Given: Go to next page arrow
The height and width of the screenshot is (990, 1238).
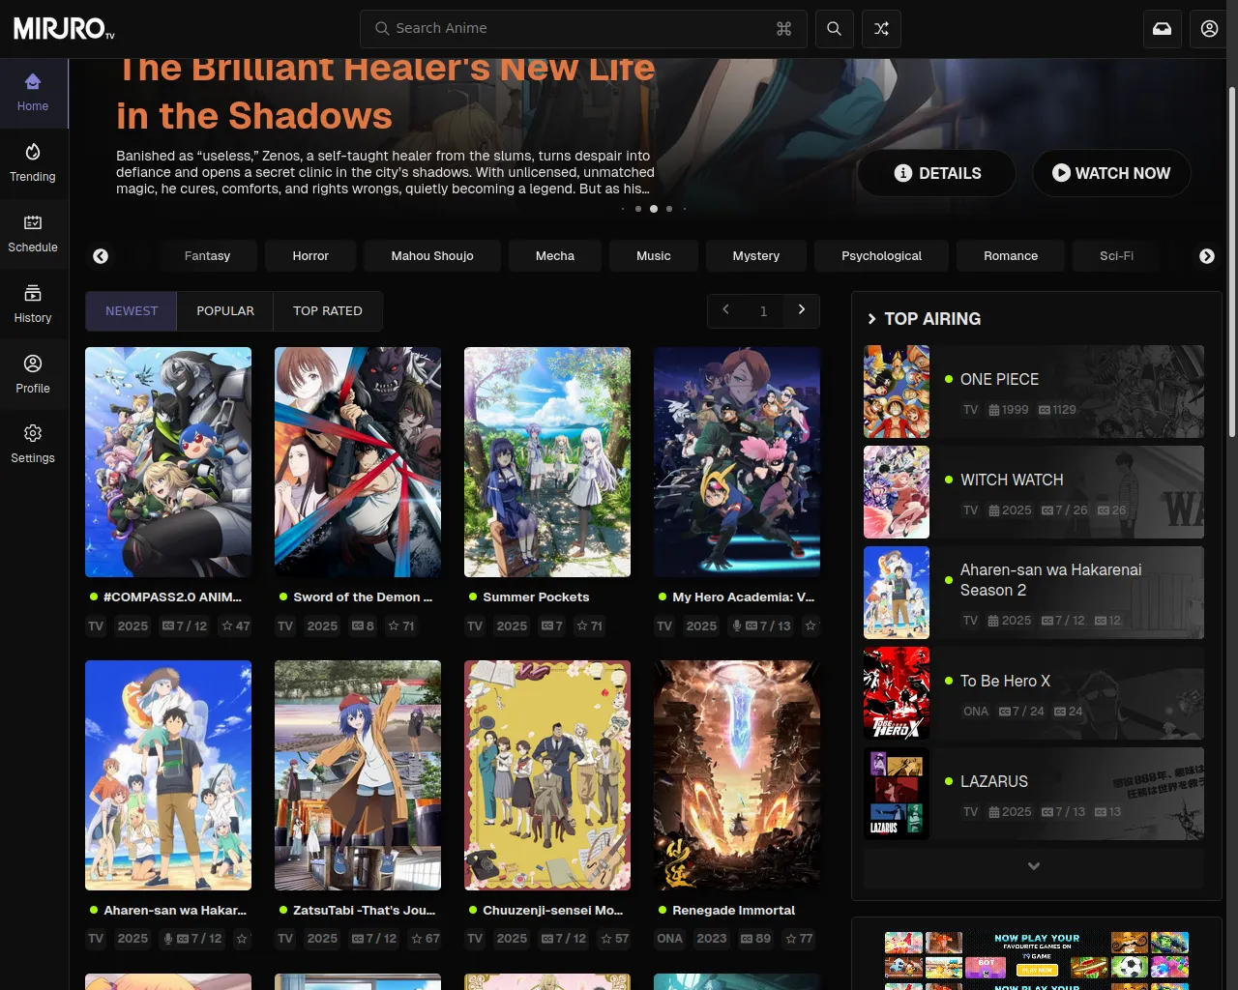Looking at the screenshot, I should [x=802, y=310].
